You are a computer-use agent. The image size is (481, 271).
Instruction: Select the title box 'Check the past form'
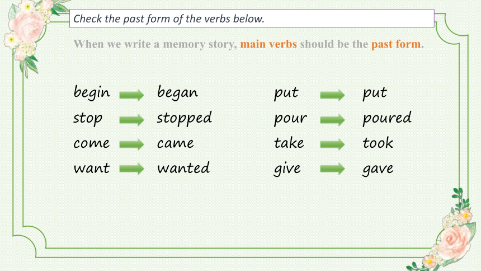[x=252, y=18]
